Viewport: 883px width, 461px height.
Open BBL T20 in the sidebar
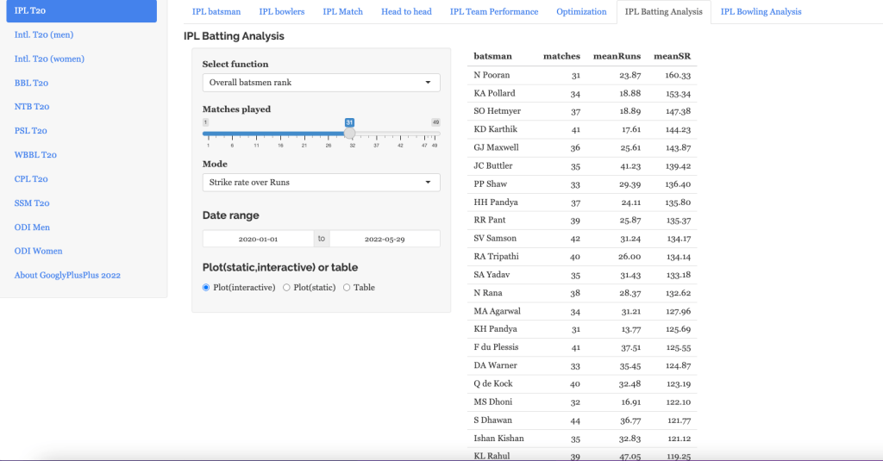click(32, 84)
